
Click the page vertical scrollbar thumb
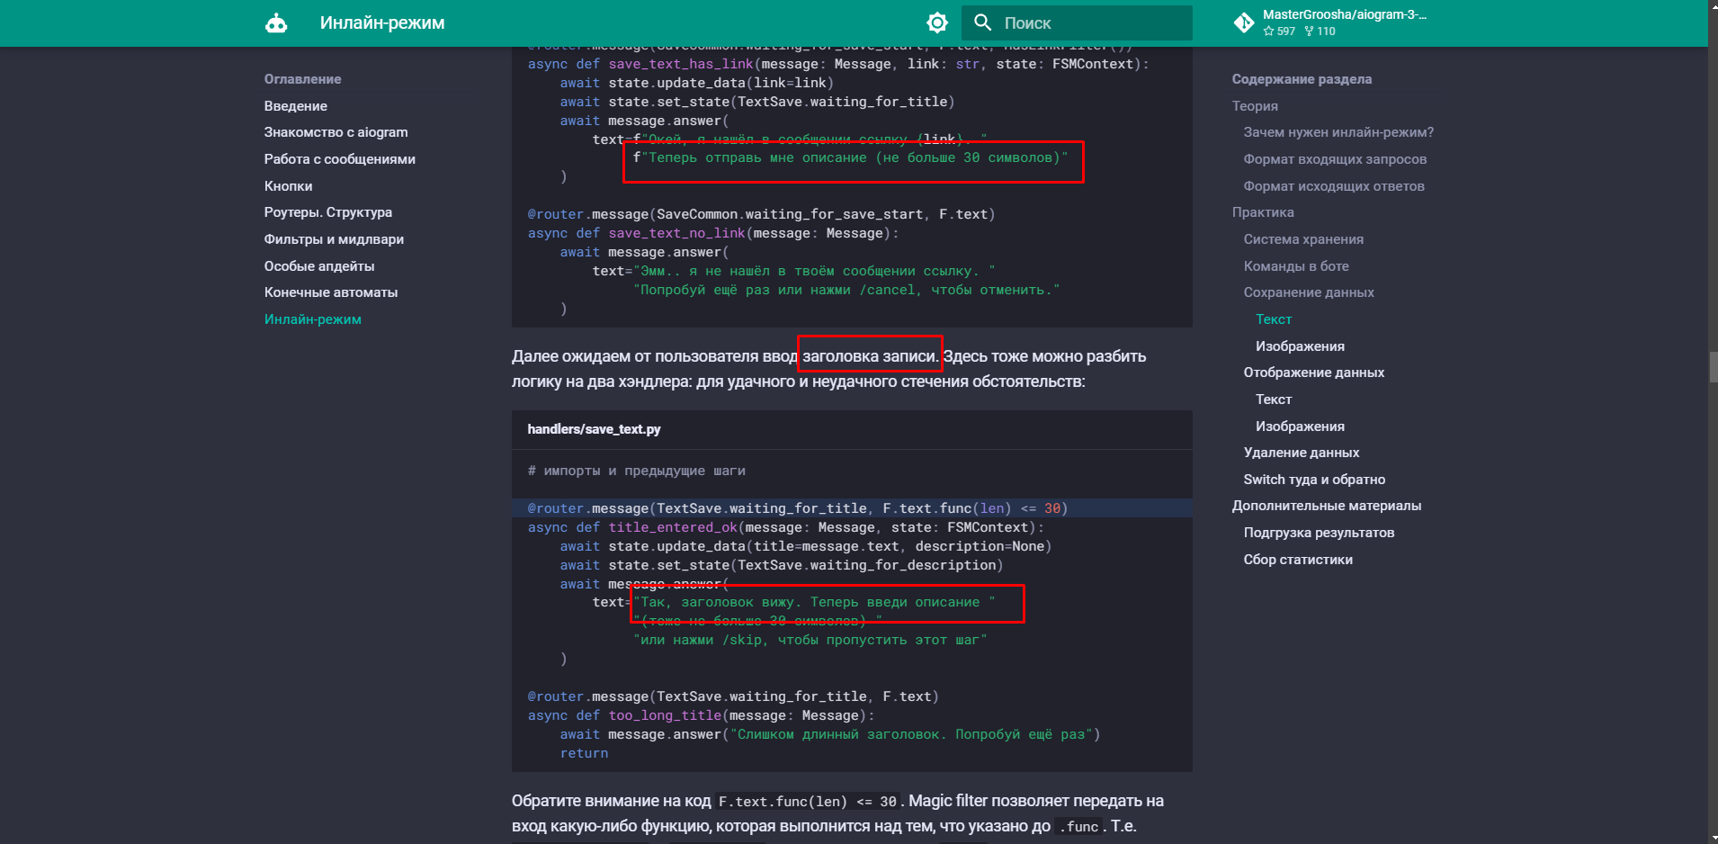[x=1713, y=368]
